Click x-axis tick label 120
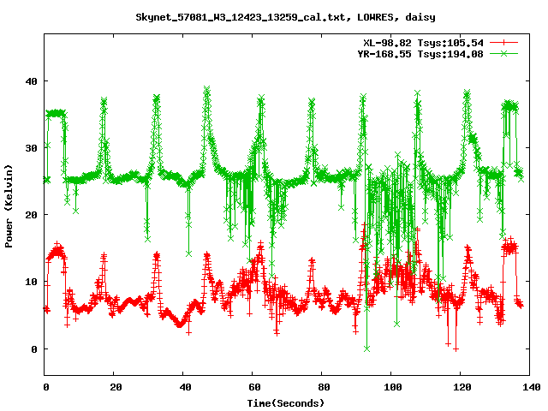 [x=462, y=387]
